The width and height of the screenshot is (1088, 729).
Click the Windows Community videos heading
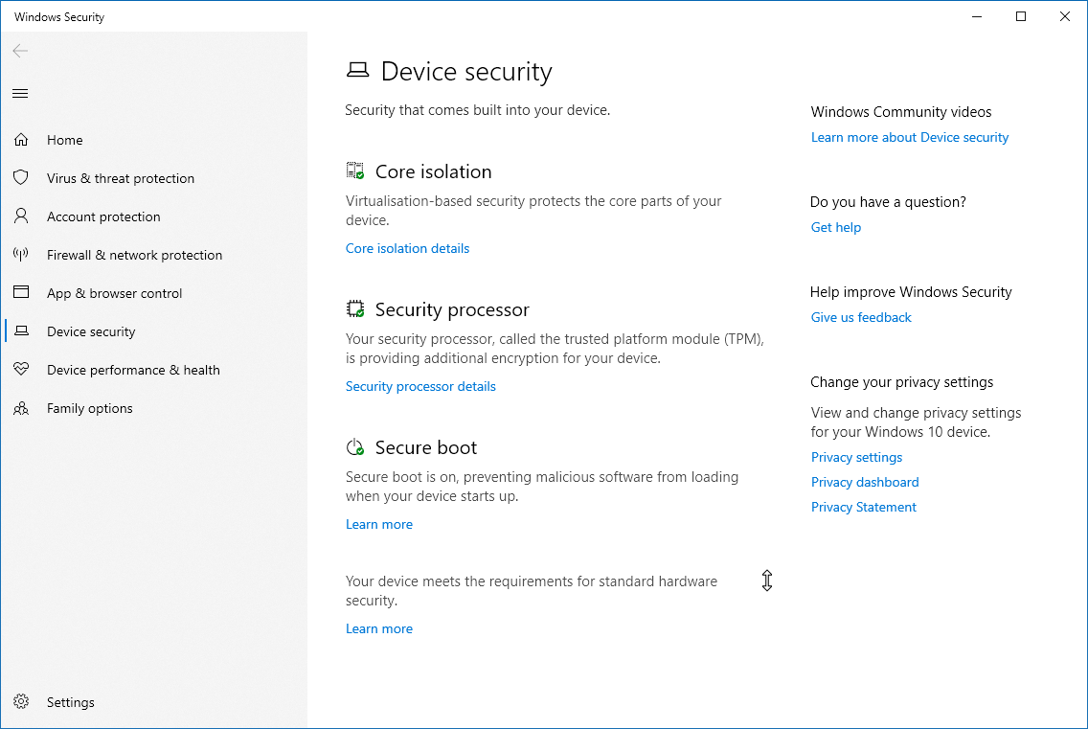coord(900,112)
